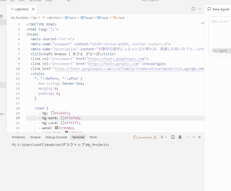Split the terminal pane
Viewport: 231px width, 191px height.
(173, 137)
